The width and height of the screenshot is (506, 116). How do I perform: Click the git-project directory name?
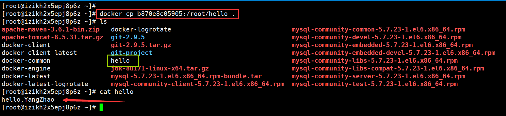(132, 53)
